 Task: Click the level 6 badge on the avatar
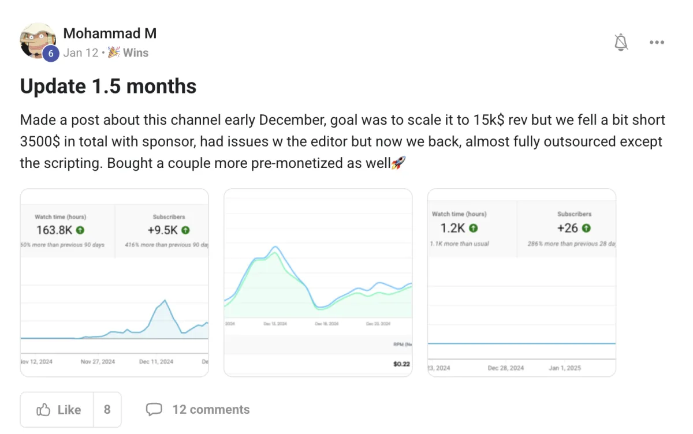pyautogui.click(x=51, y=54)
